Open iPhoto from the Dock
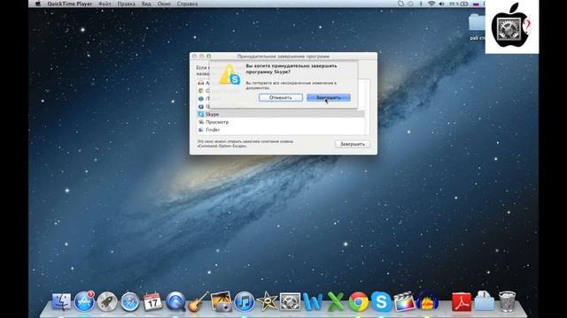Image resolution: width=567 pixels, height=318 pixels. pyautogui.click(x=221, y=301)
